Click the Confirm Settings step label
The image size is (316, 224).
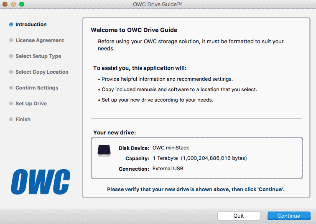click(37, 88)
